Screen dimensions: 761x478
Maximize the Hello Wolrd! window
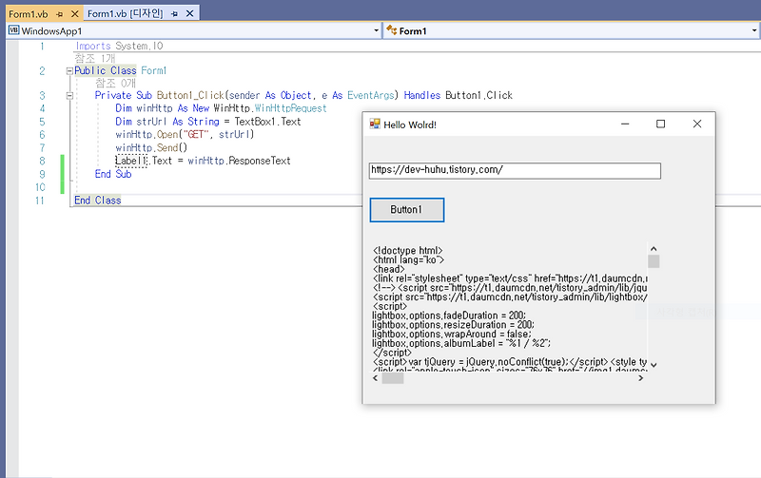(x=660, y=124)
